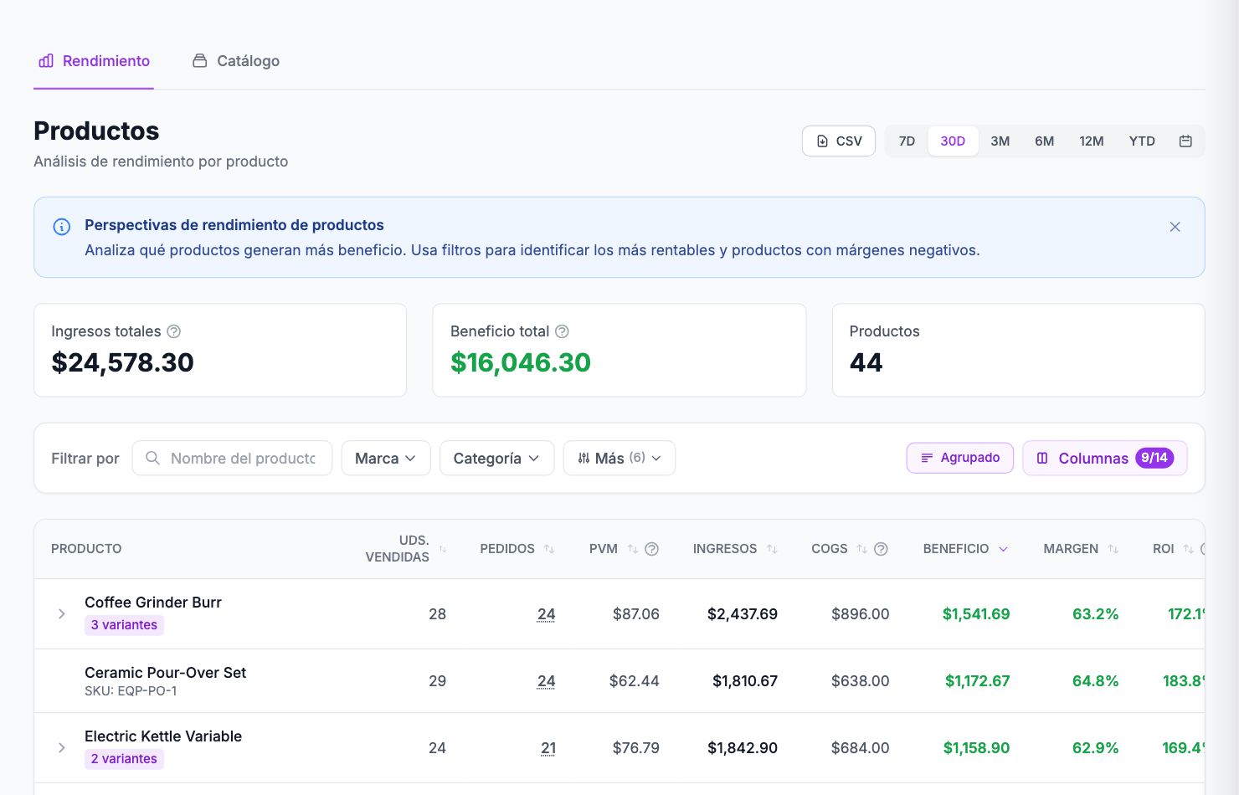Open the 21 orders link for Electric Kettle
This screenshot has height=795, width=1239.
click(548, 748)
